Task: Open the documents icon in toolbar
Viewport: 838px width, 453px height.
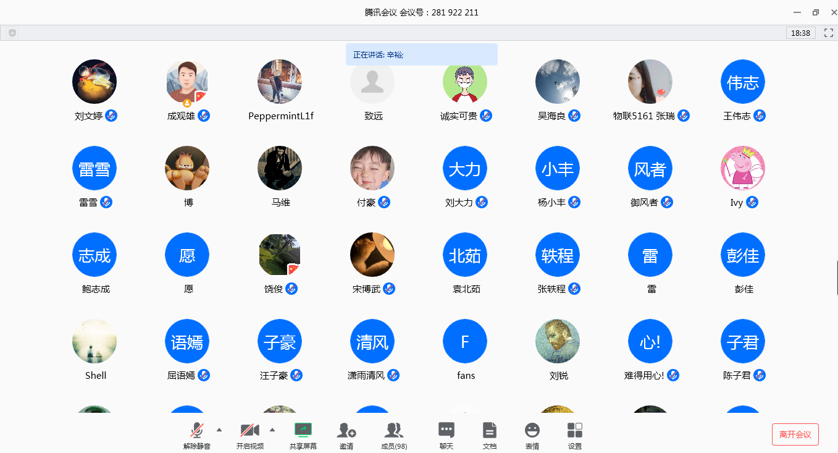Action: [489, 430]
